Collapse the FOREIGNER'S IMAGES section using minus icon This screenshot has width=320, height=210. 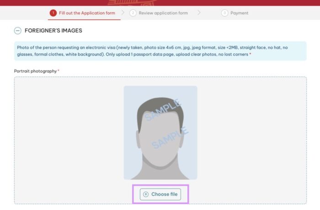click(x=18, y=31)
